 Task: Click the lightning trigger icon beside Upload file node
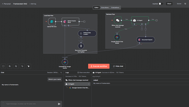click(46, 21)
